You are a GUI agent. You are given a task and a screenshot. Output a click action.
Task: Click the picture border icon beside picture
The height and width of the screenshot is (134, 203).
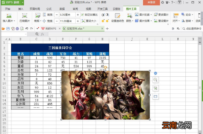156,96
